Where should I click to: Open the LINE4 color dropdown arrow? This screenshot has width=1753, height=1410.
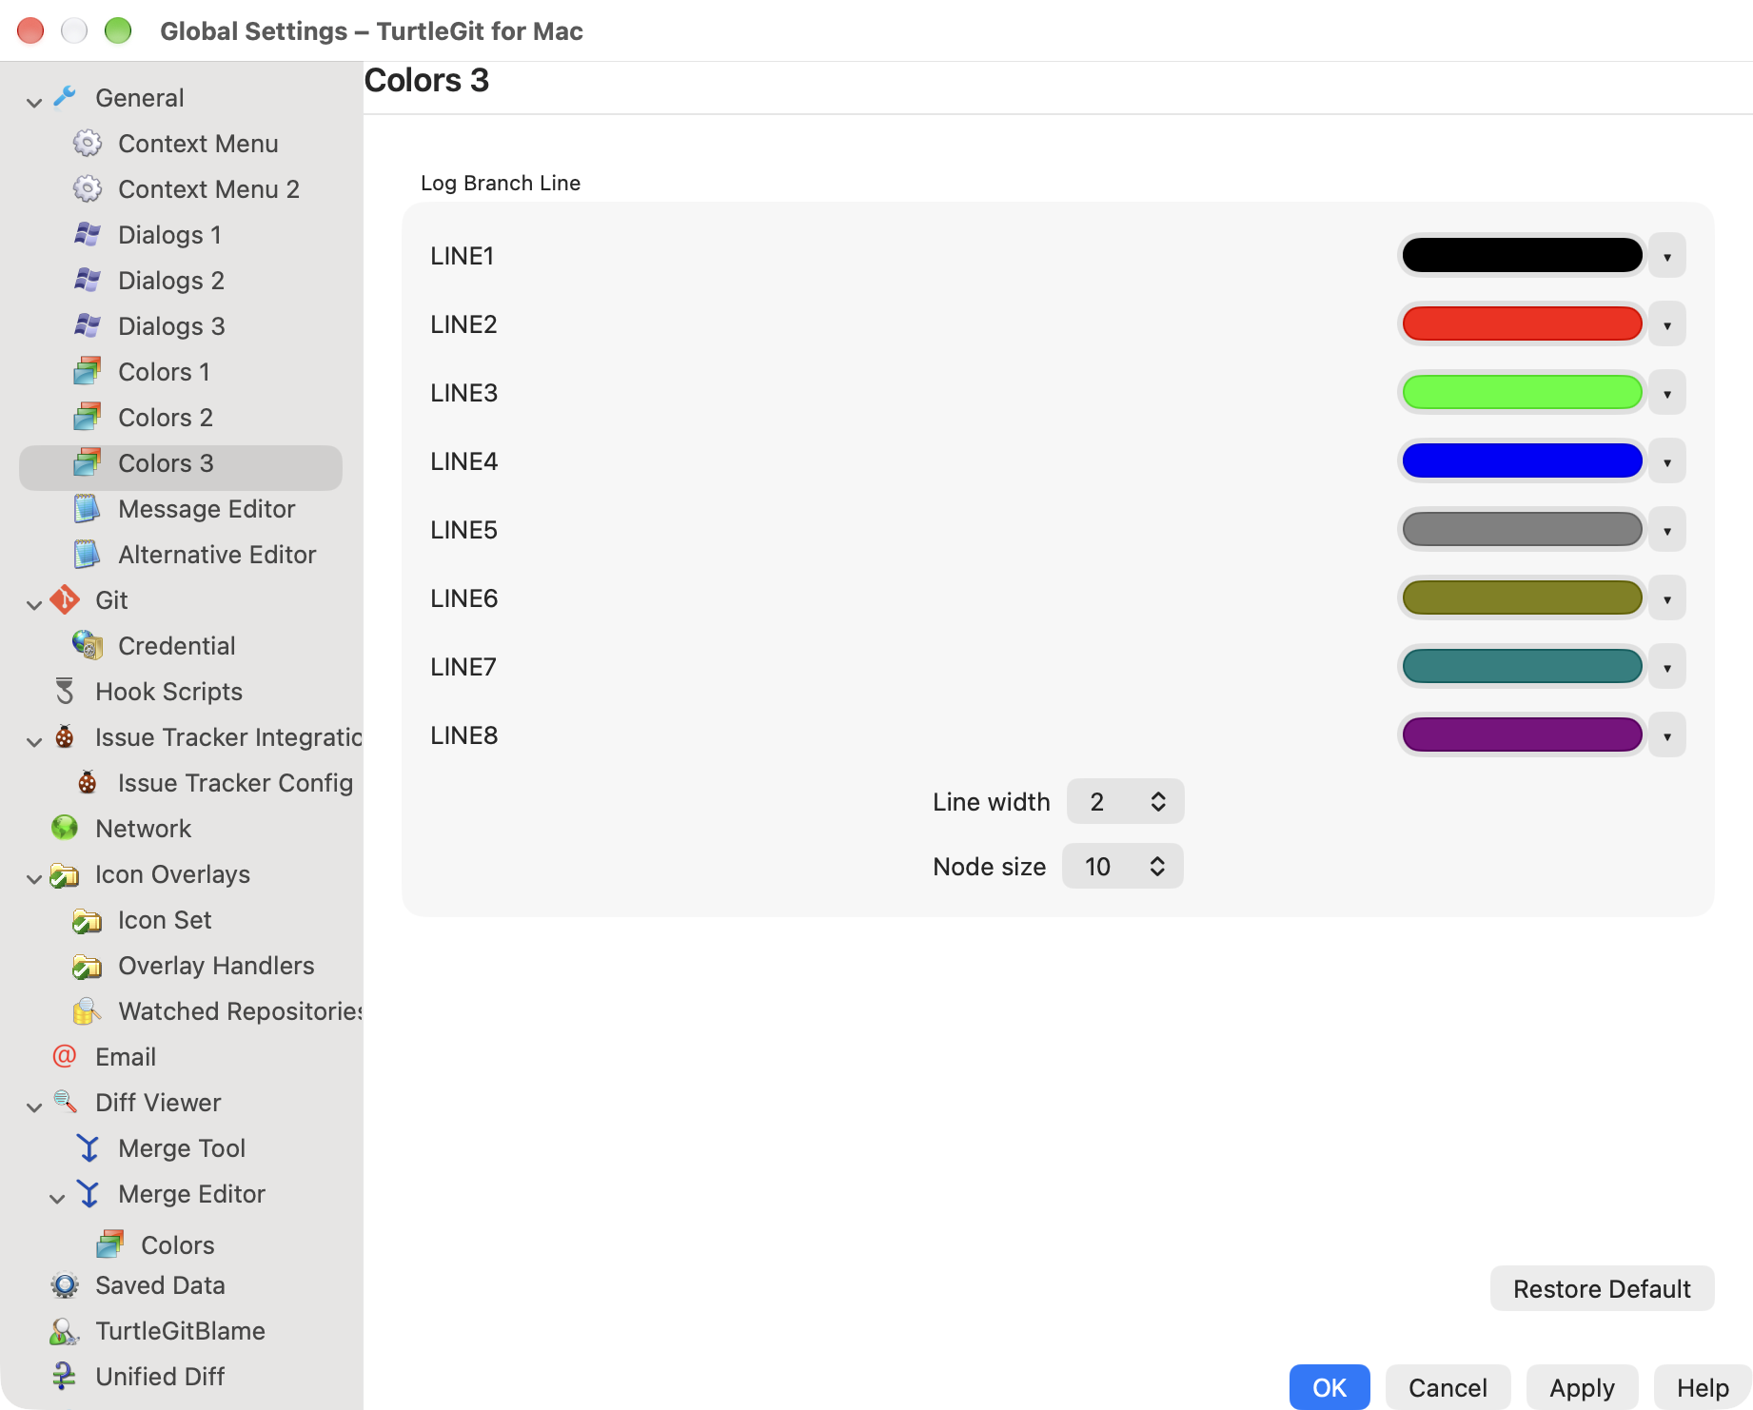tap(1667, 461)
